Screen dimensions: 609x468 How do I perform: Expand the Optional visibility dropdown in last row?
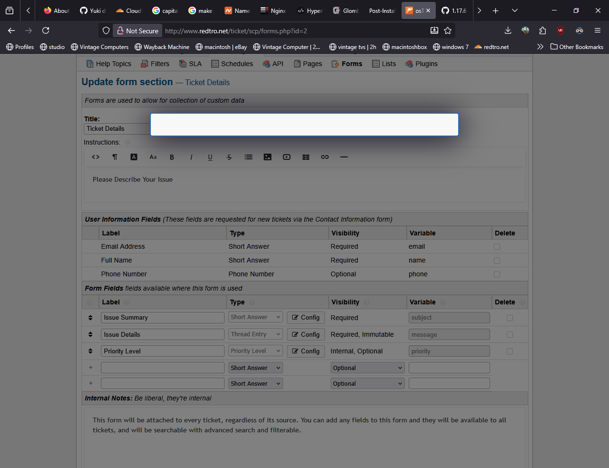coord(367,384)
